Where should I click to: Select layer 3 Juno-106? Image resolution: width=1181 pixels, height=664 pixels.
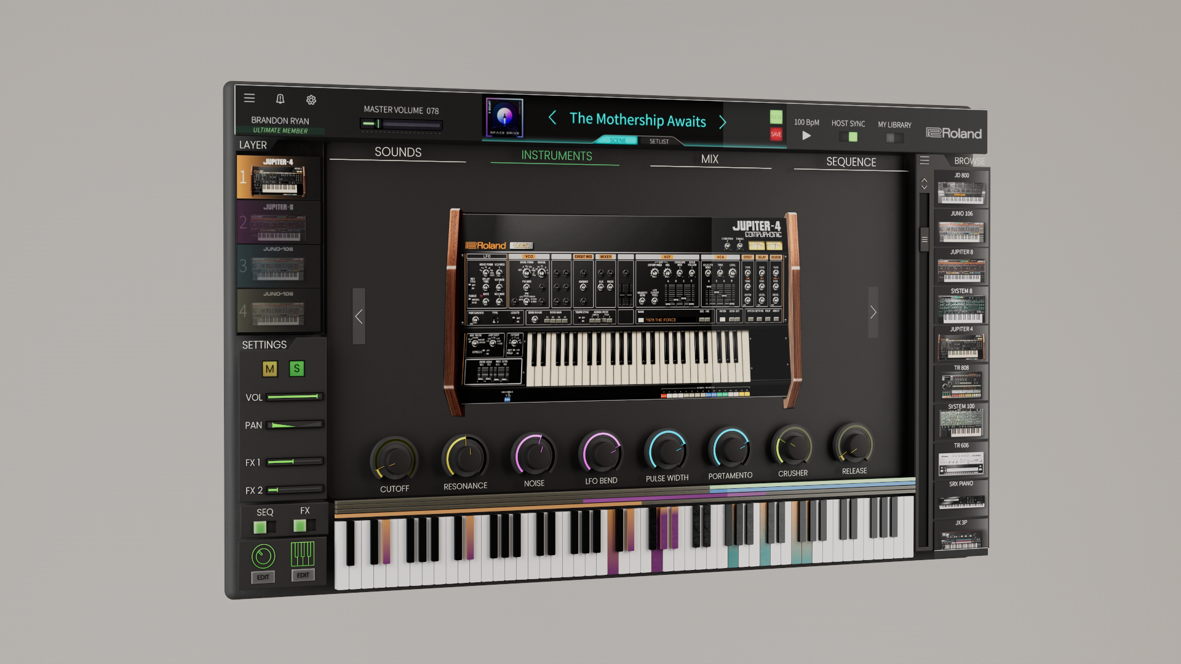click(279, 266)
